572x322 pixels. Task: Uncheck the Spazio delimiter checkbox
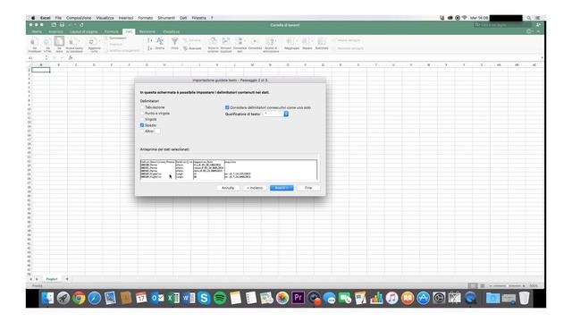point(142,125)
